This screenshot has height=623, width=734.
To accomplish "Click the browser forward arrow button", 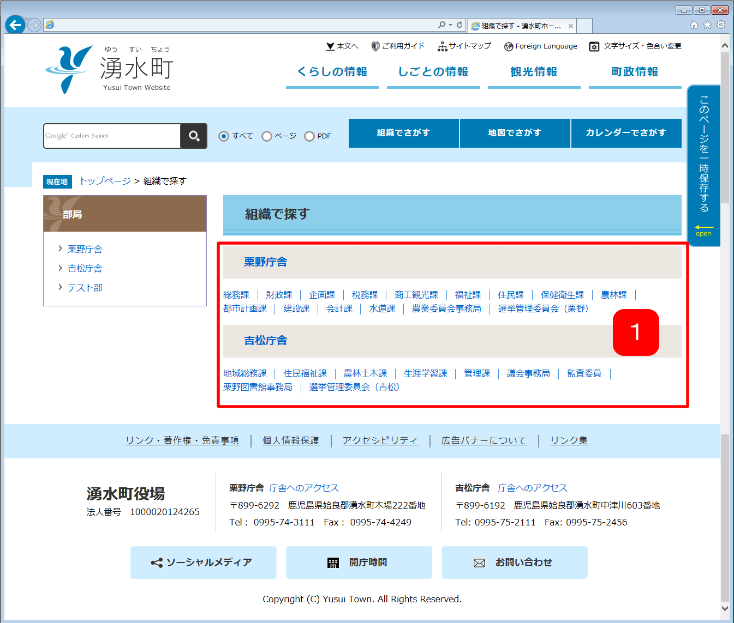I will click(x=34, y=25).
